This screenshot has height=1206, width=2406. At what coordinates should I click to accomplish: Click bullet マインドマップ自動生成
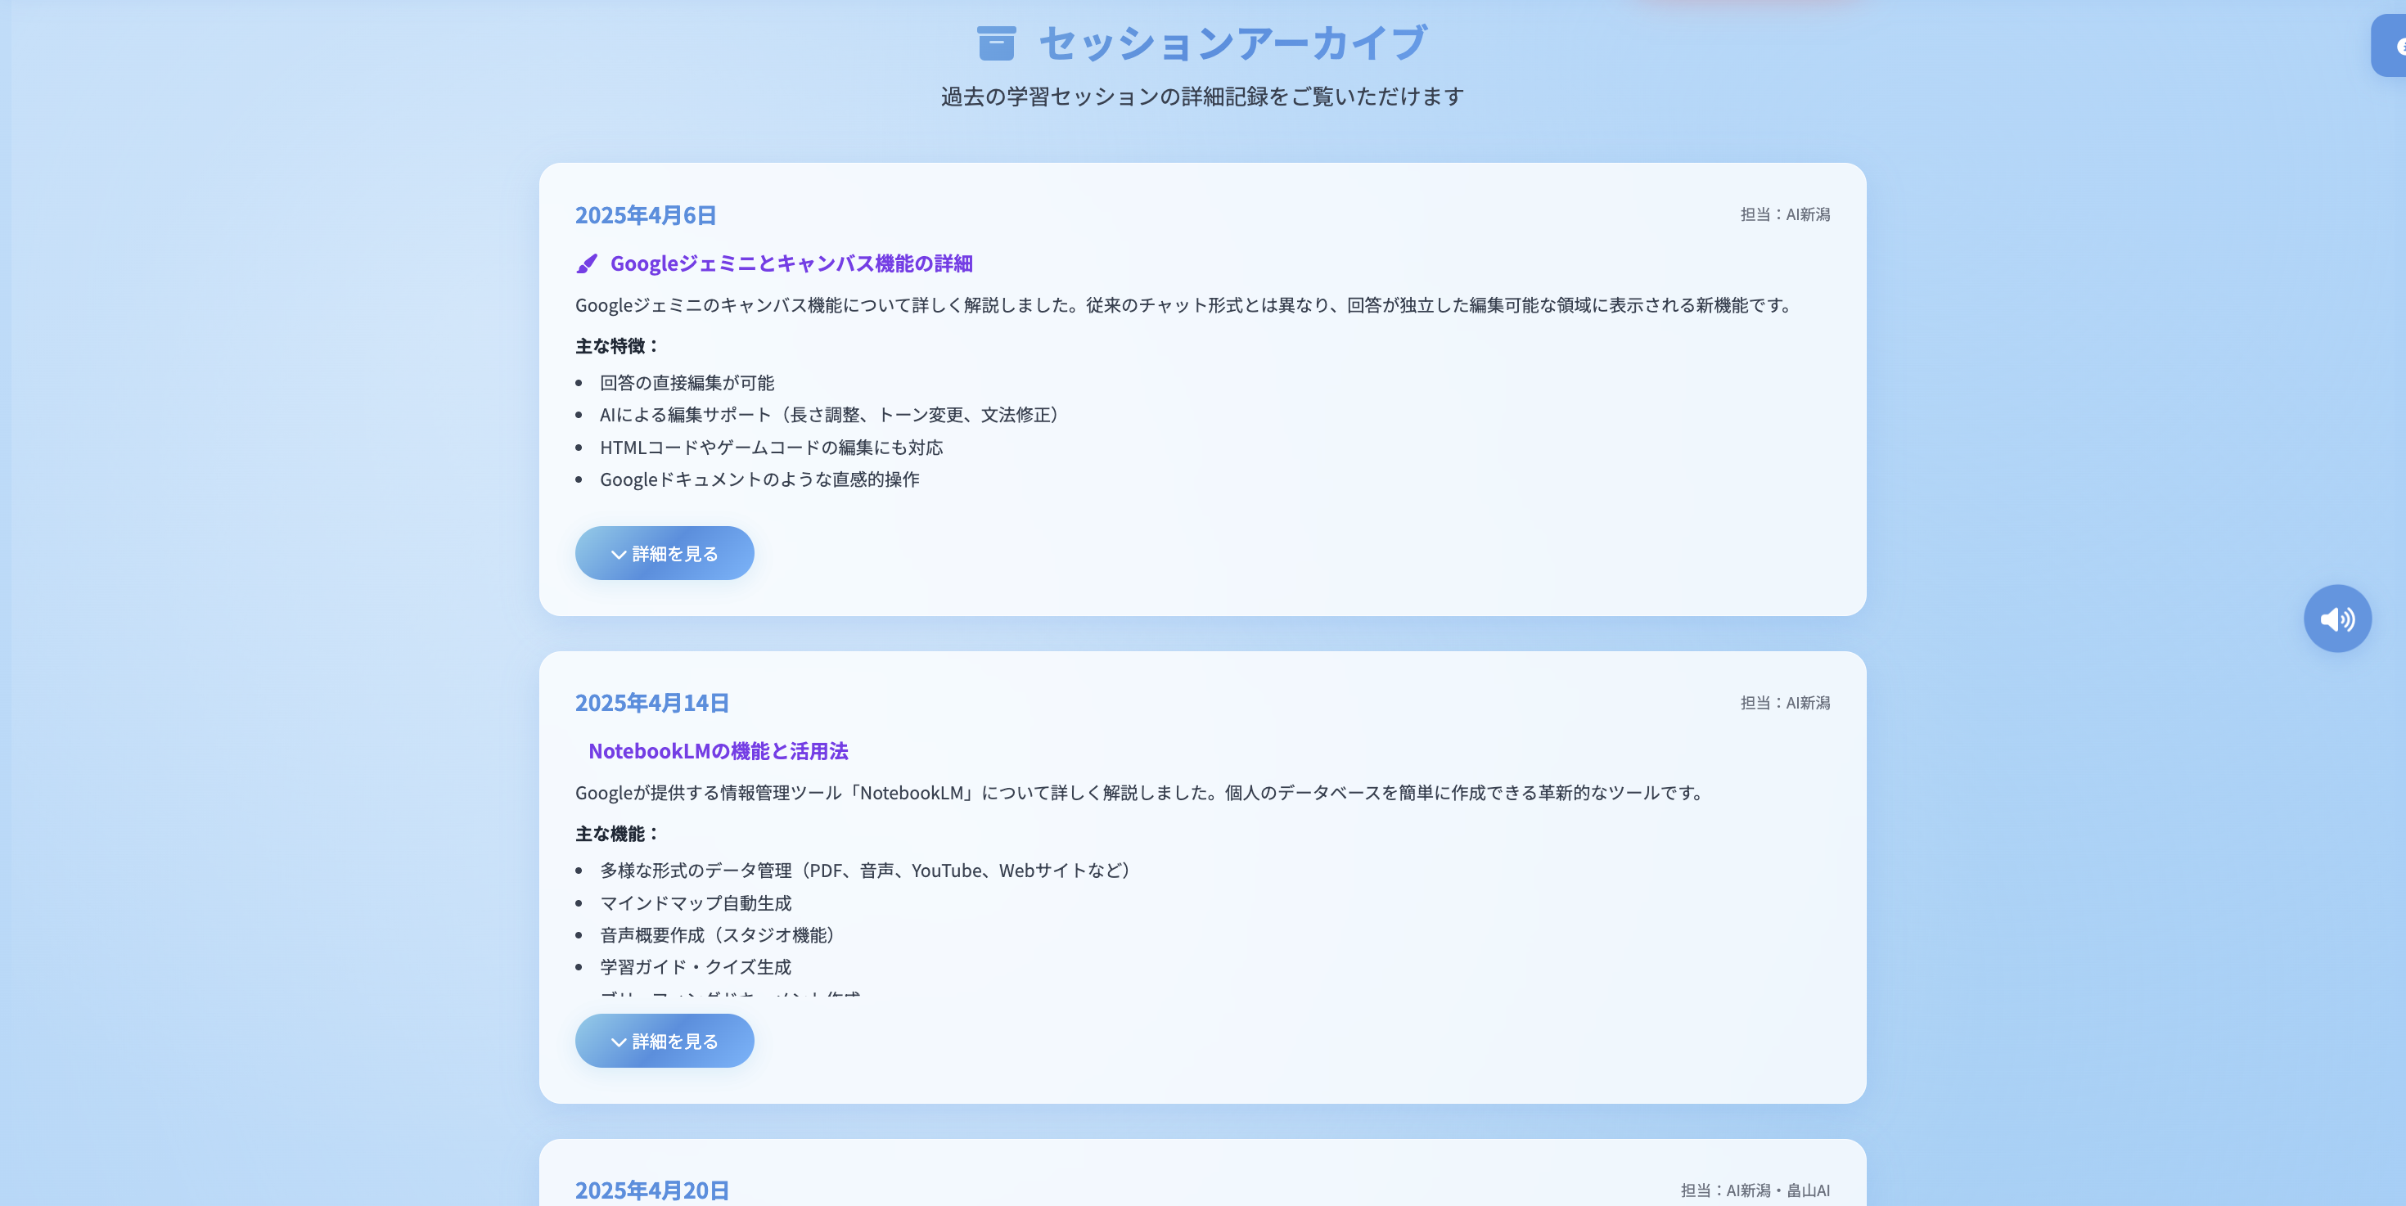[x=696, y=902]
